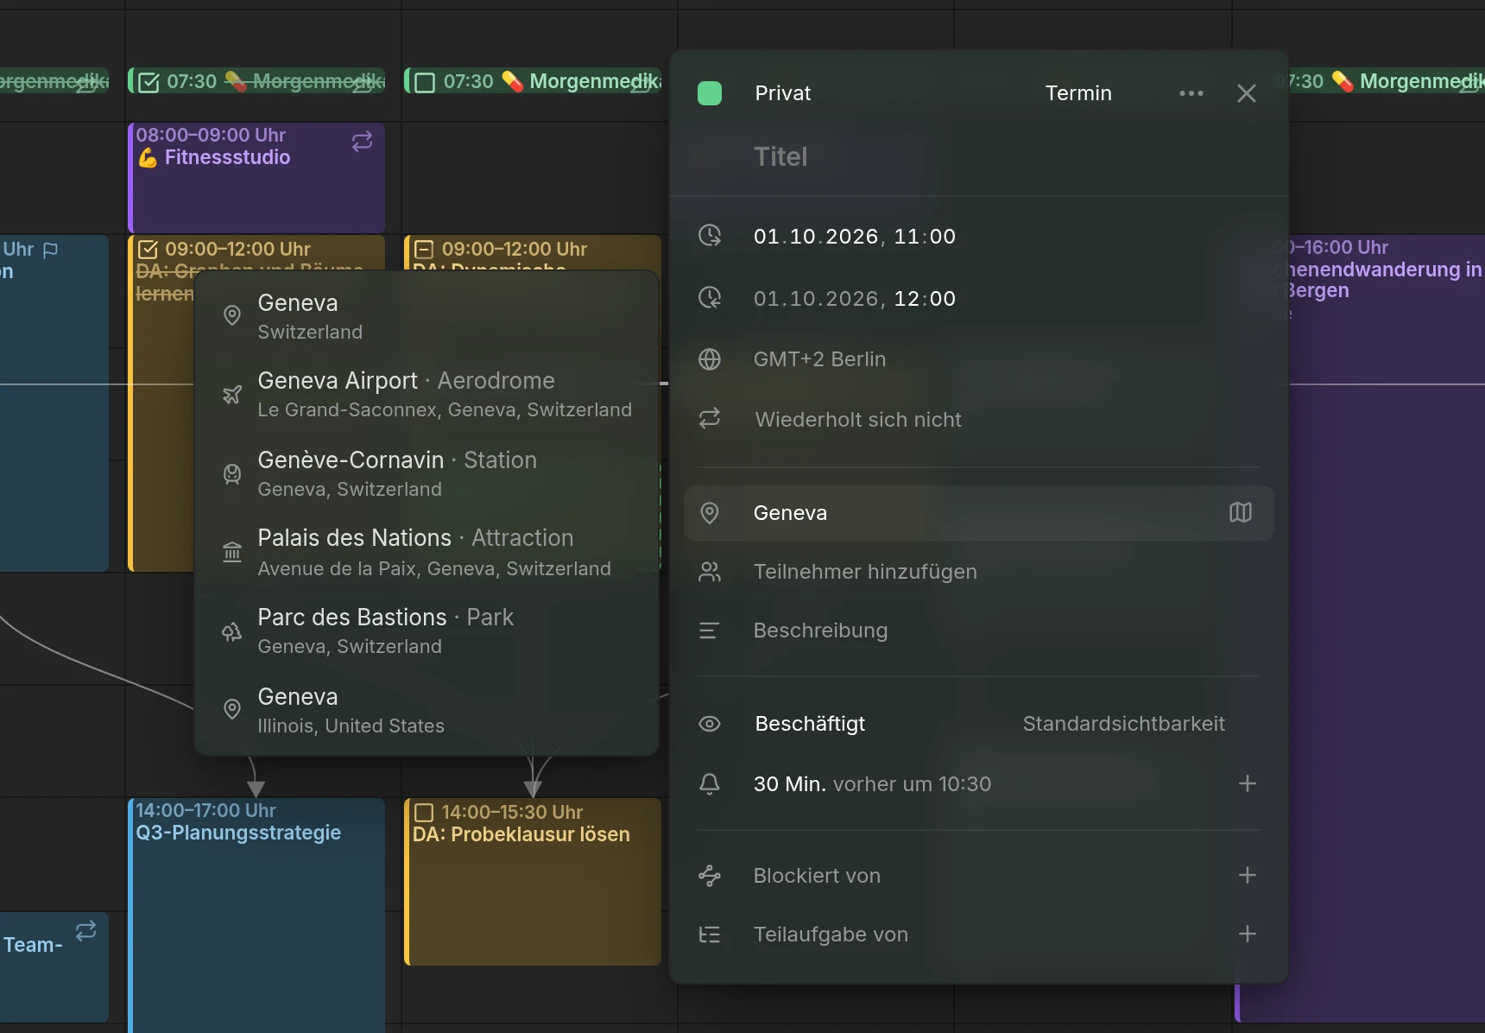This screenshot has height=1033, width=1485.
Task: Click the repeat icon next to Wiederholt sich nicht
Action: click(710, 419)
